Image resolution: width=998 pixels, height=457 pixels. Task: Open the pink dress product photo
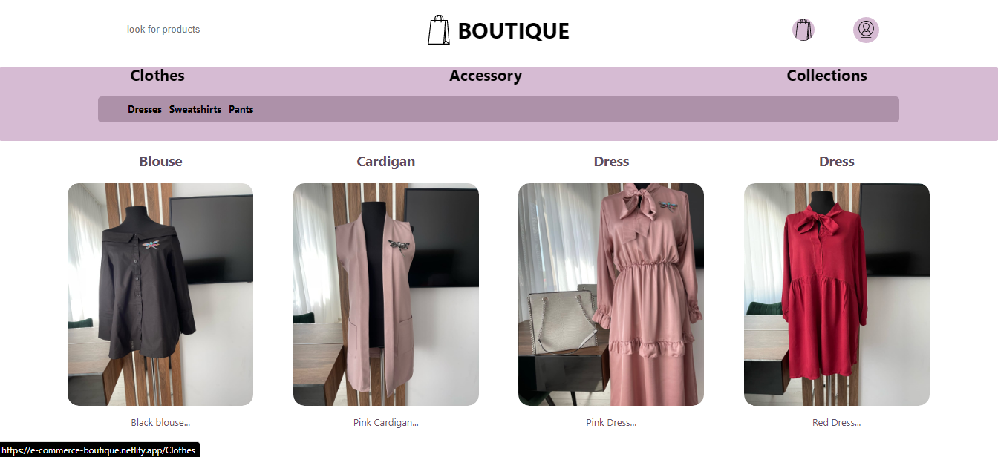611,295
